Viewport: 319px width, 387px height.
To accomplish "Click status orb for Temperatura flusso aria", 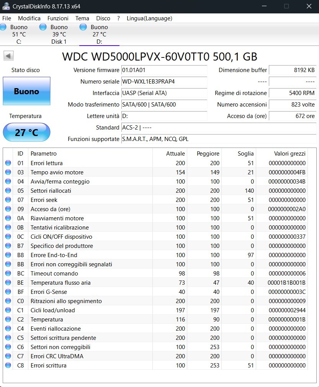I will point(8,282).
